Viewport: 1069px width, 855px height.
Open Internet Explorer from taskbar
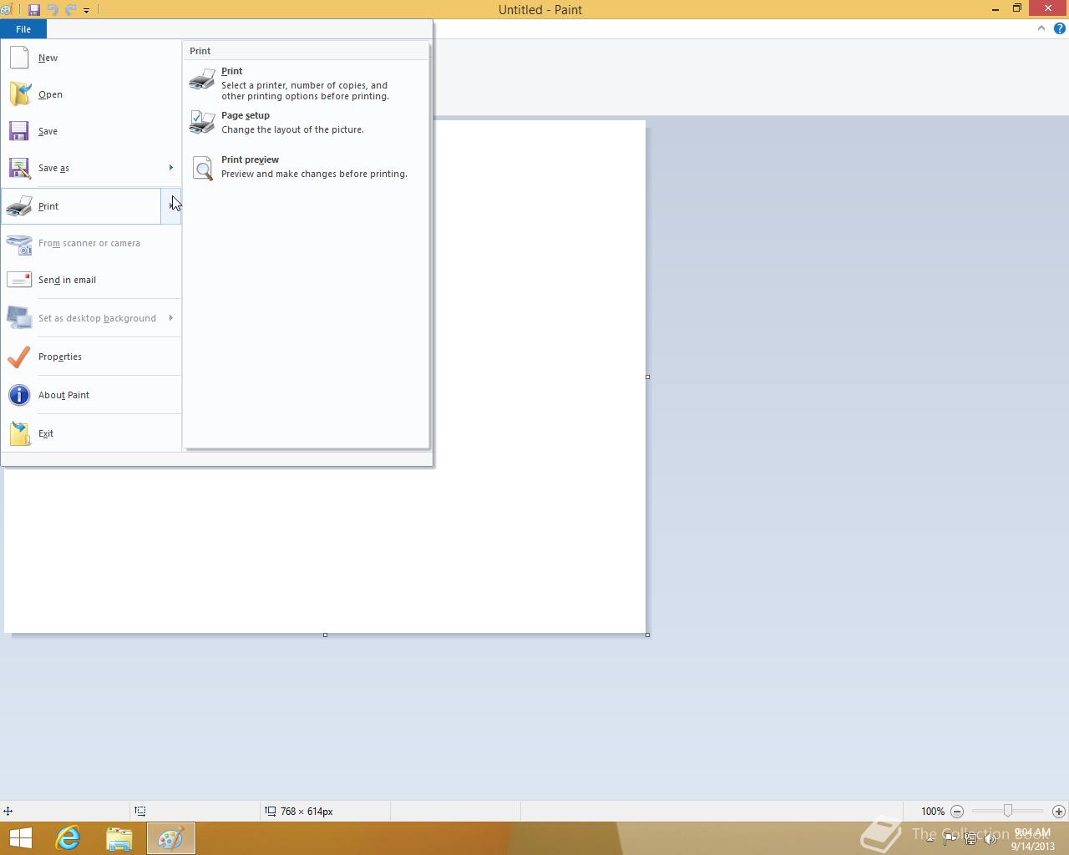tap(68, 838)
